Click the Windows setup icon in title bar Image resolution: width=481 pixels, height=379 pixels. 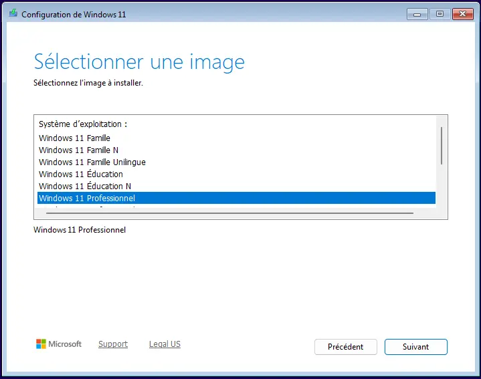pos(13,14)
